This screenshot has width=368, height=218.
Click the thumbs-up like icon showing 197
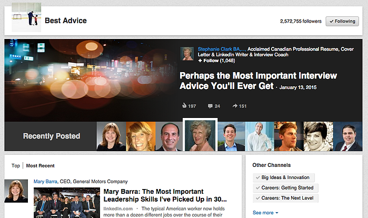coord(184,106)
